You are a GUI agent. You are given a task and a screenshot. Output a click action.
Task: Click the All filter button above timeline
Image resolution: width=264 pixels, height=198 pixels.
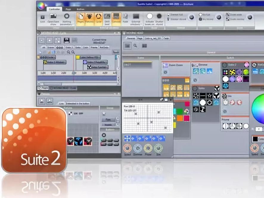click(43, 47)
